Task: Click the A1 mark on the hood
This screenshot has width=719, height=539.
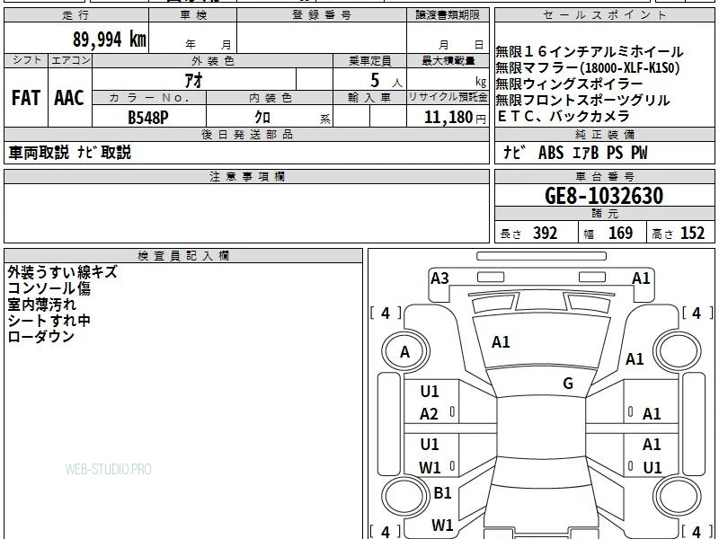Action: (501, 342)
